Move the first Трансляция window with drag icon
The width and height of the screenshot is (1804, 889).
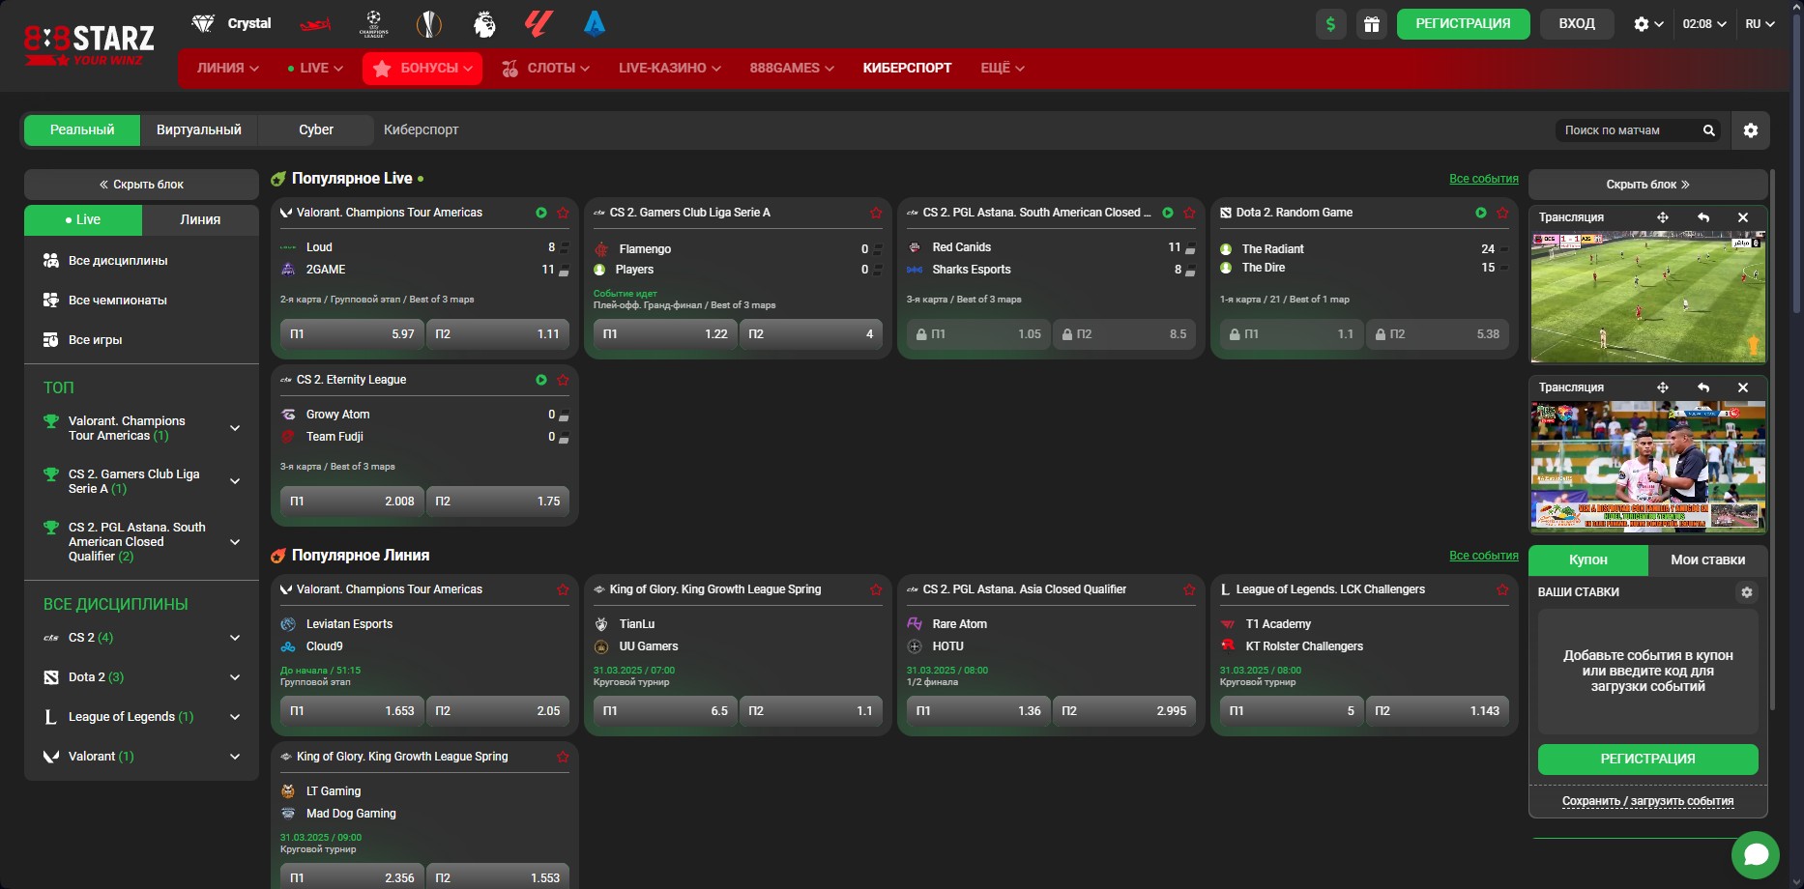click(x=1663, y=217)
